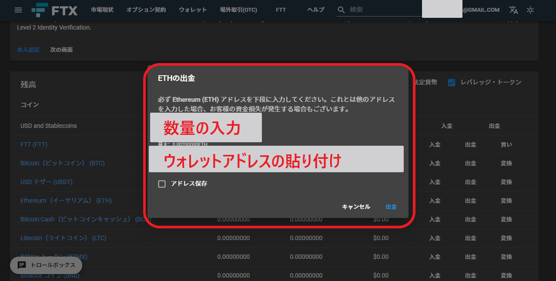This screenshot has width=556, height=281.
Task: Open 場外取引(OTC) in the navigation
Action: 238,10
